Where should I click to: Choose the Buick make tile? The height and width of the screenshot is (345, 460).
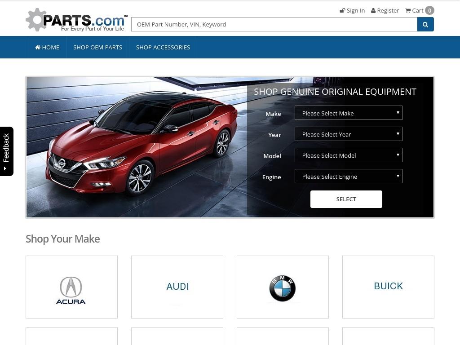pyautogui.click(x=388, y=287)
